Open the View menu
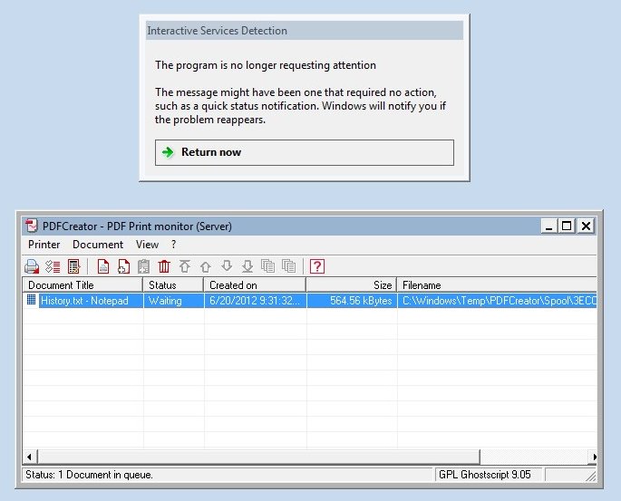The width and height of the screenshot is (621, 501). 148,245
